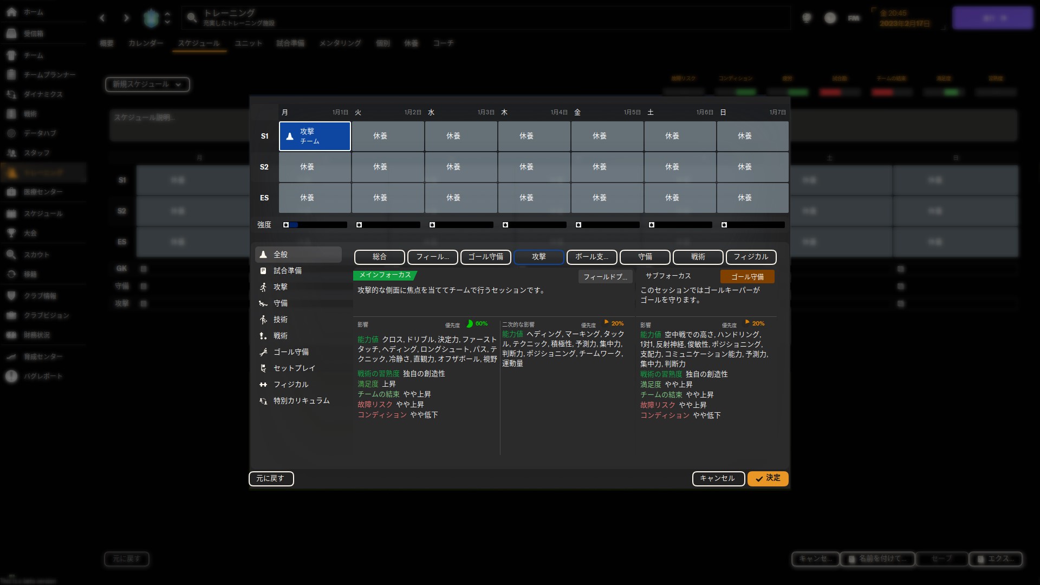Toggle the 戦術 session type button
The height and width of the screenshot is (585, 1040).
698,257
